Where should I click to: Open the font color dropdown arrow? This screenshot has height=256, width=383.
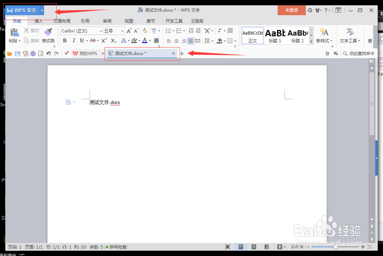(x=150, y=41)
